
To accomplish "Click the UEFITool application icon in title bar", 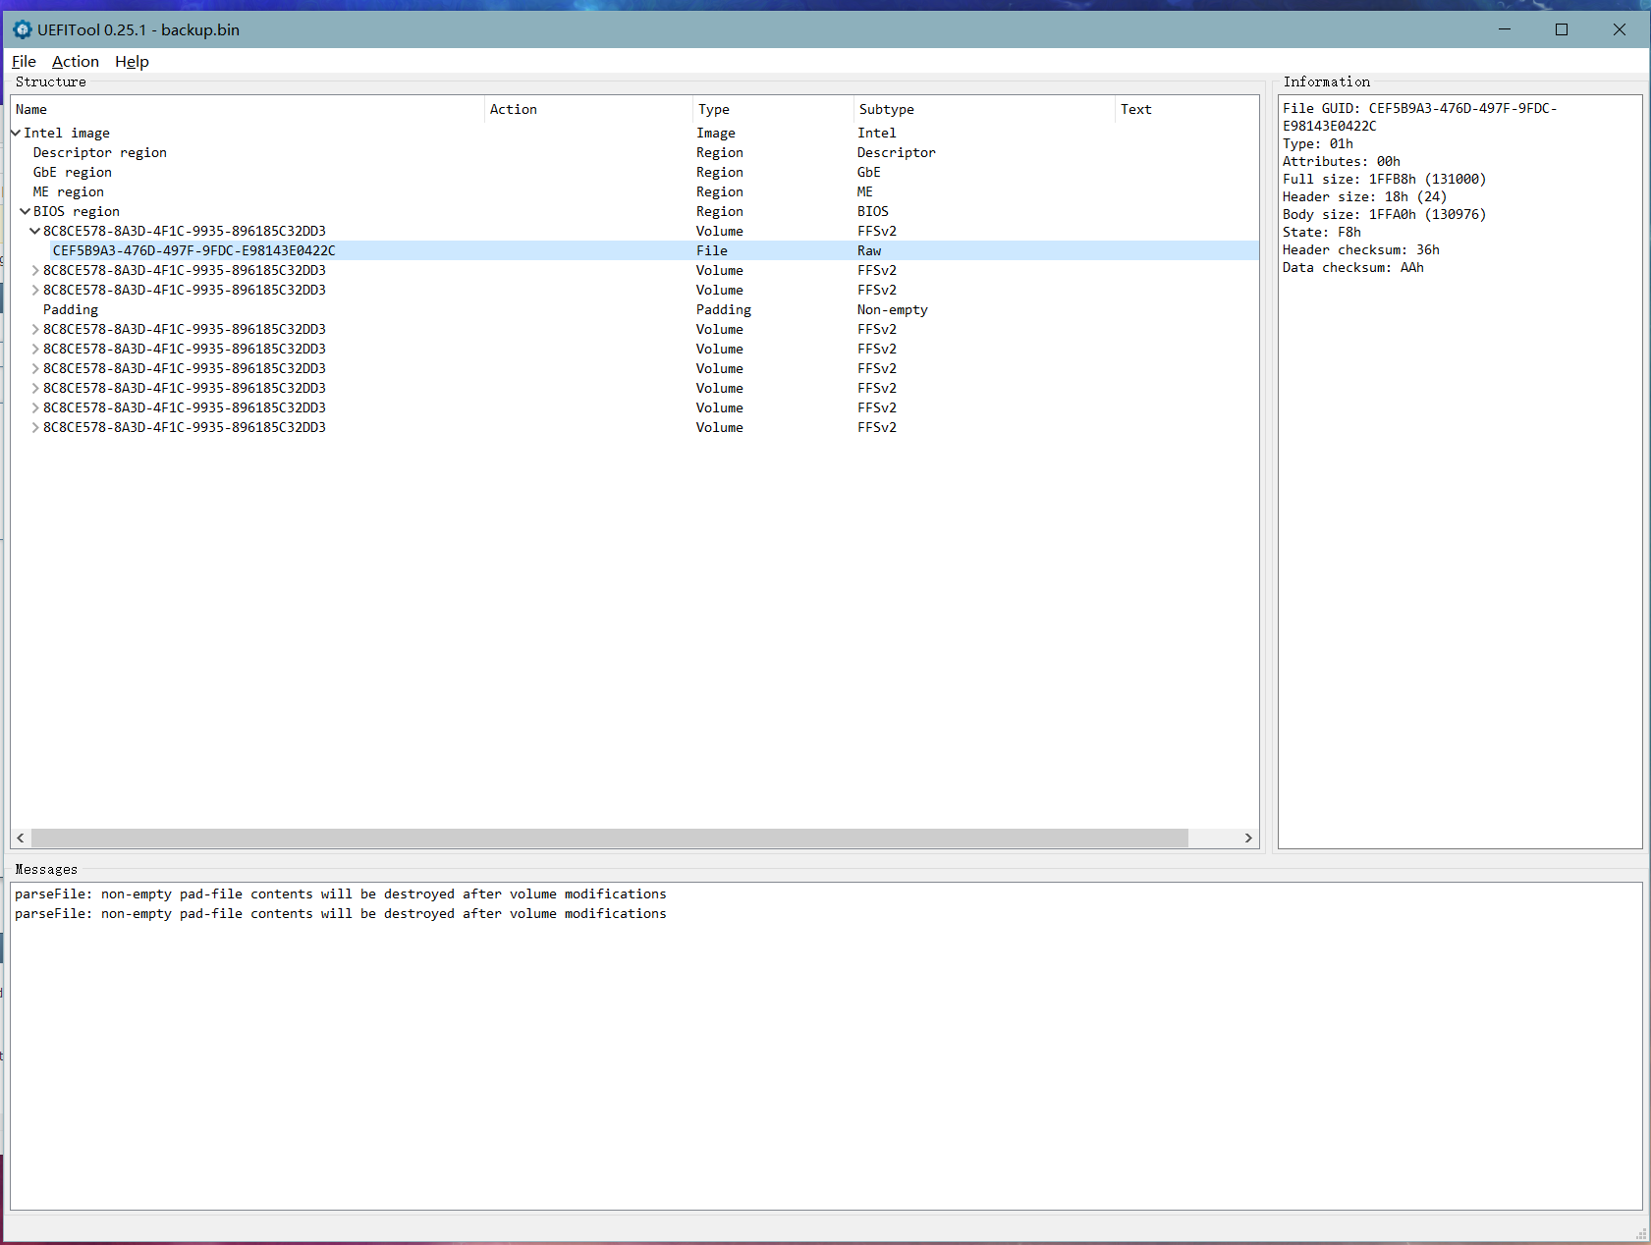I will (x=23, y=29).
